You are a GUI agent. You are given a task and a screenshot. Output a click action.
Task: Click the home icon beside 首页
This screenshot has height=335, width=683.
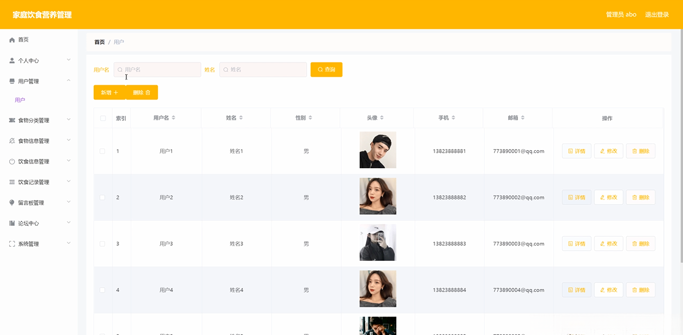pyautogui.click(x=12, y=40)
